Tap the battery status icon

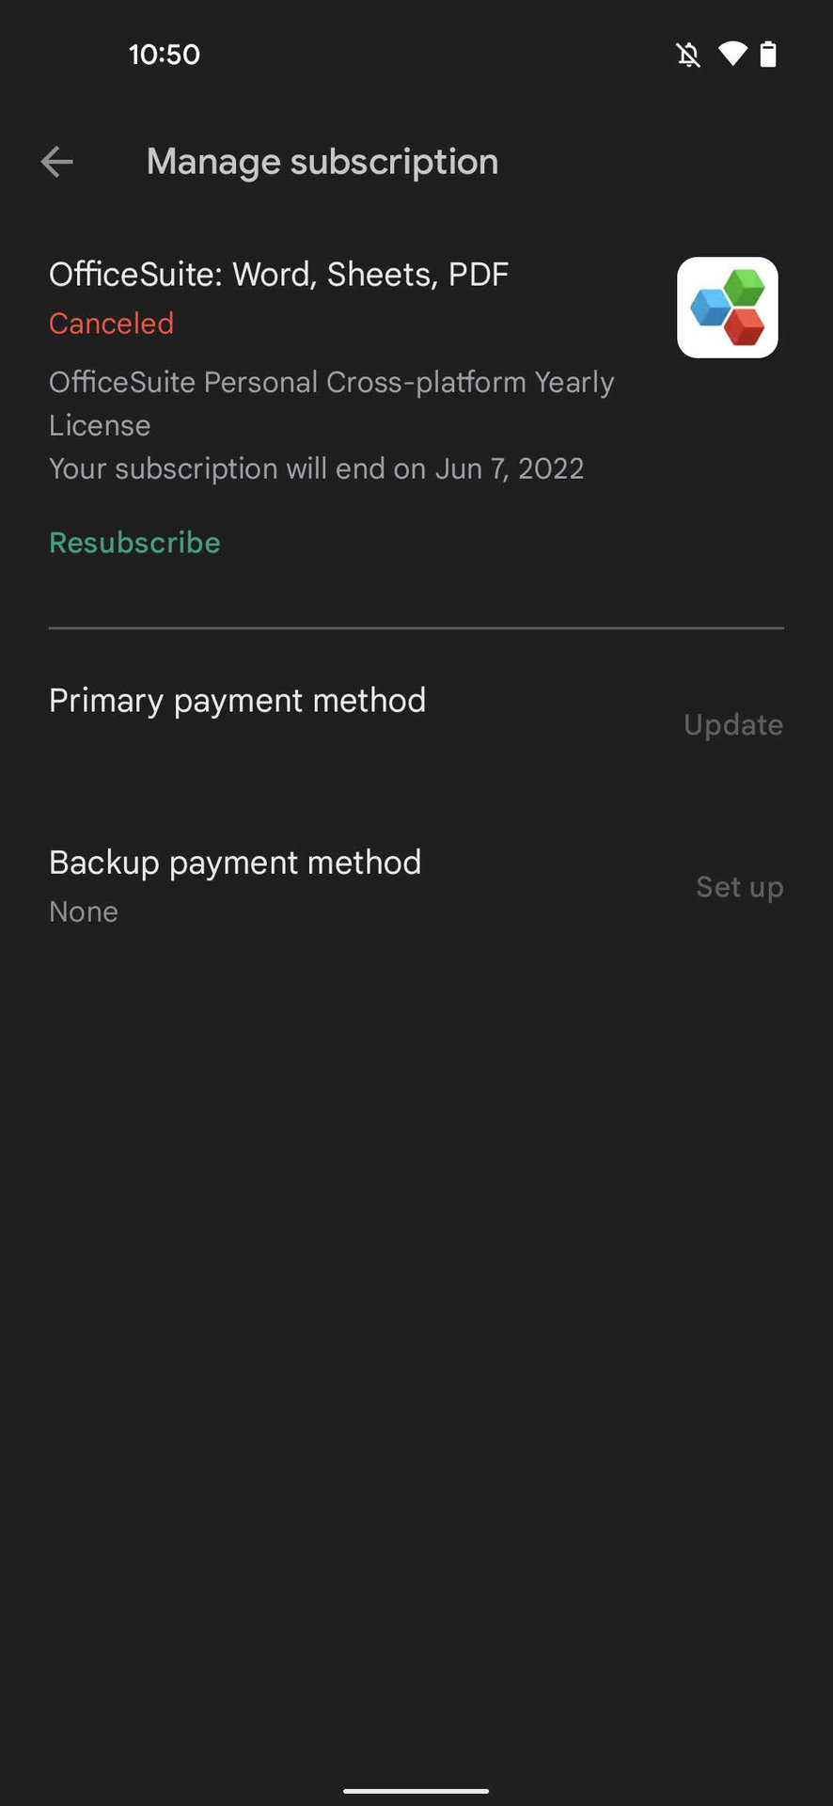click(x=768, y=55)
